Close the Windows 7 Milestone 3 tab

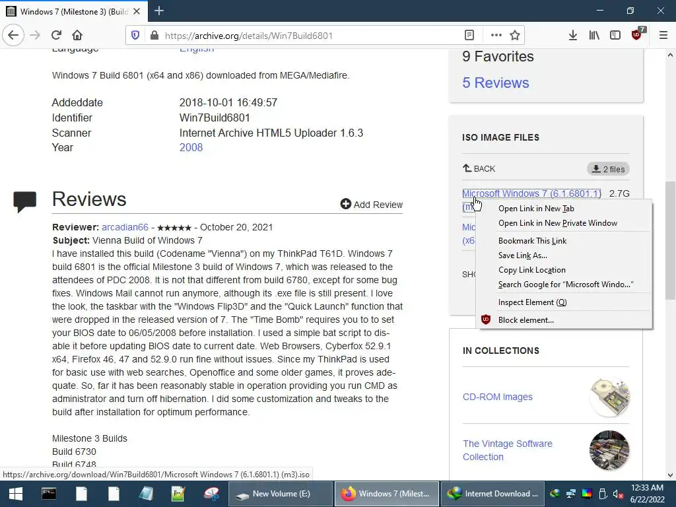tap(137, 11)
